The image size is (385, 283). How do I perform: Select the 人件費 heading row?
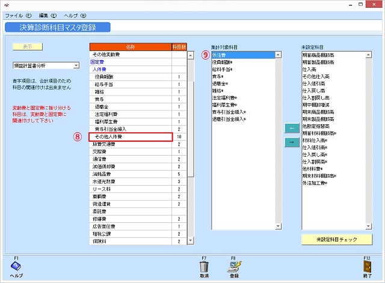tap(138, 70)
